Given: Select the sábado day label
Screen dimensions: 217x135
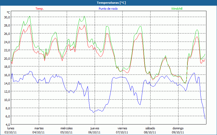Looking at the screenshot, I should 150,128.
